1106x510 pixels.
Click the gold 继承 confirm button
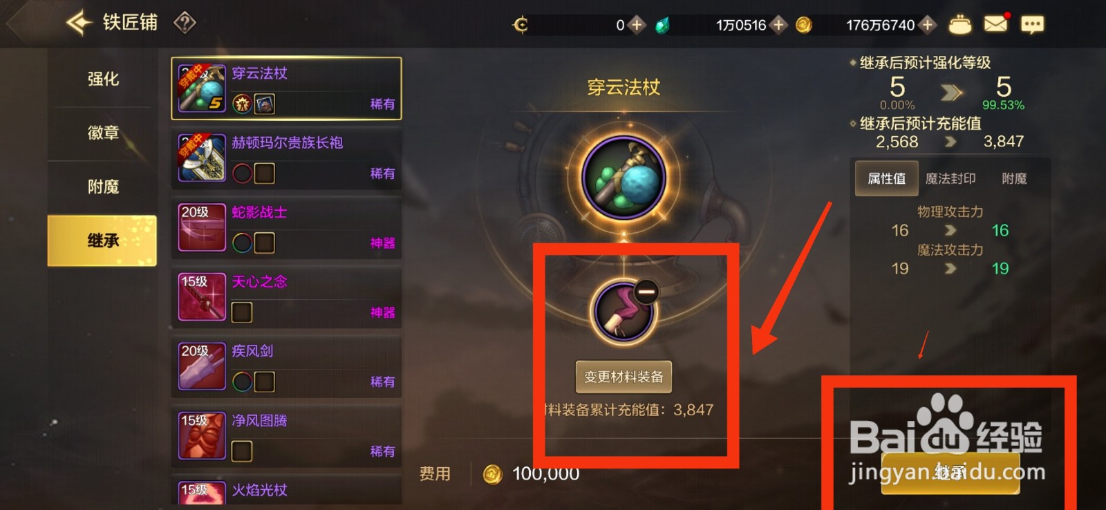click(x=950, y=473)
